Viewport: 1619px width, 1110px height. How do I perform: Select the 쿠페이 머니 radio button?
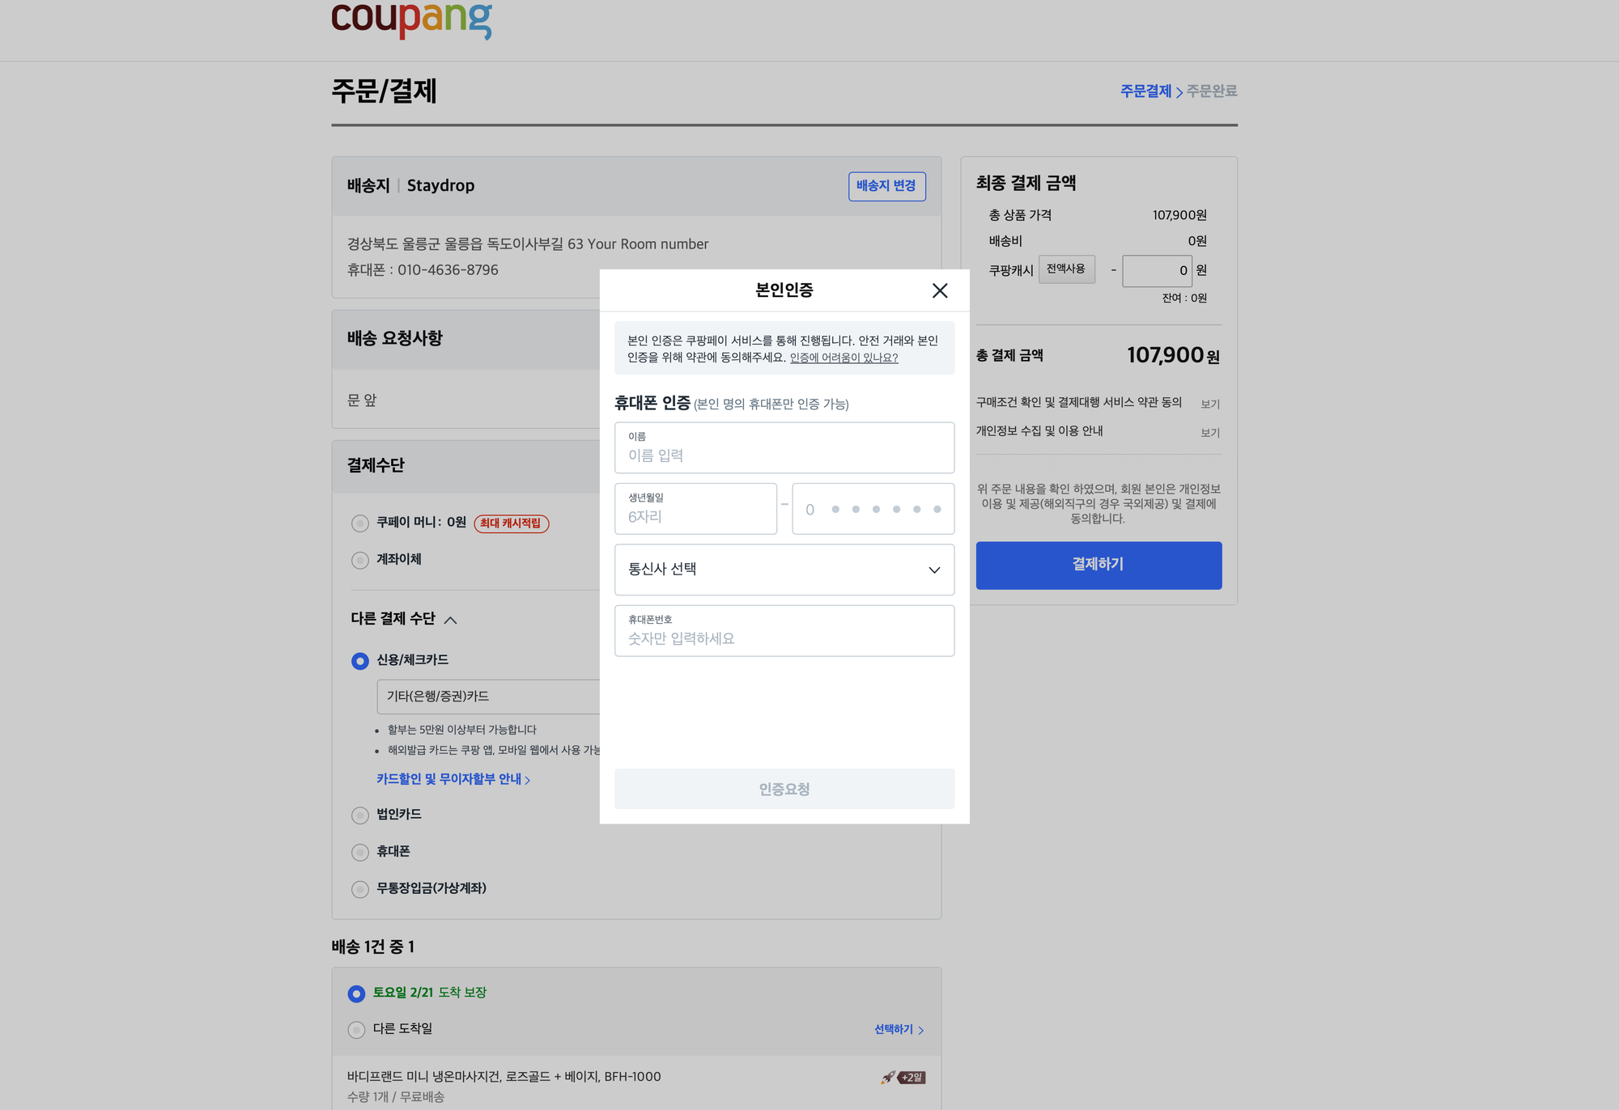[x=360, y=523]
